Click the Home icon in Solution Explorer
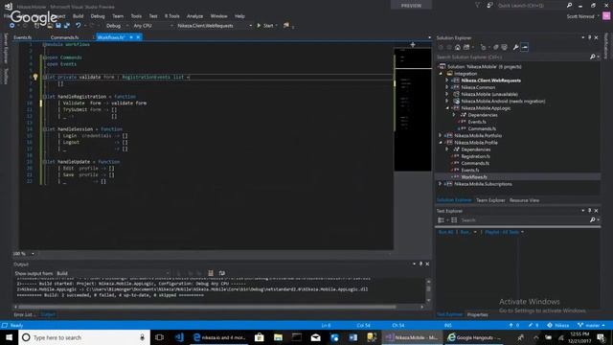Viewport: 613px width, 345px height. coord(458,47)
